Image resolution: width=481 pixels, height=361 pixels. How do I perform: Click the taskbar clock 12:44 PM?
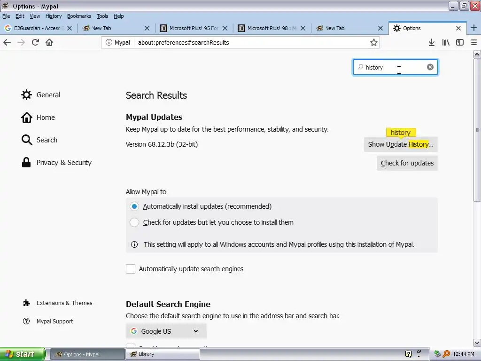pyautogui.click(x=464, y=354)
